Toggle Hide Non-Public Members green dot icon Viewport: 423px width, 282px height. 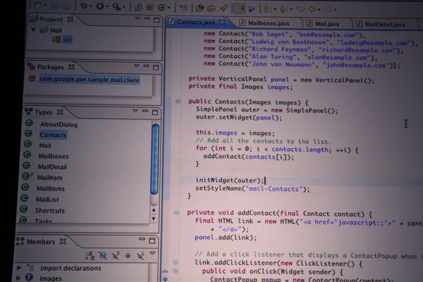click(127, 256)
